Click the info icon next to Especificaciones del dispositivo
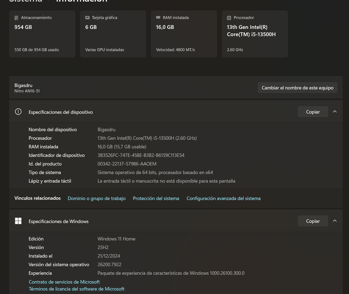The height and width of the screenshot is (294, 349). pyautogui.click(x=18, y=112)
